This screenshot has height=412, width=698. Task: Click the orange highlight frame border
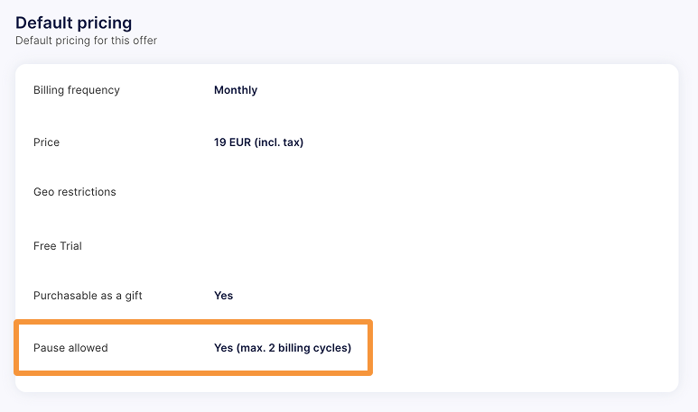193,322
